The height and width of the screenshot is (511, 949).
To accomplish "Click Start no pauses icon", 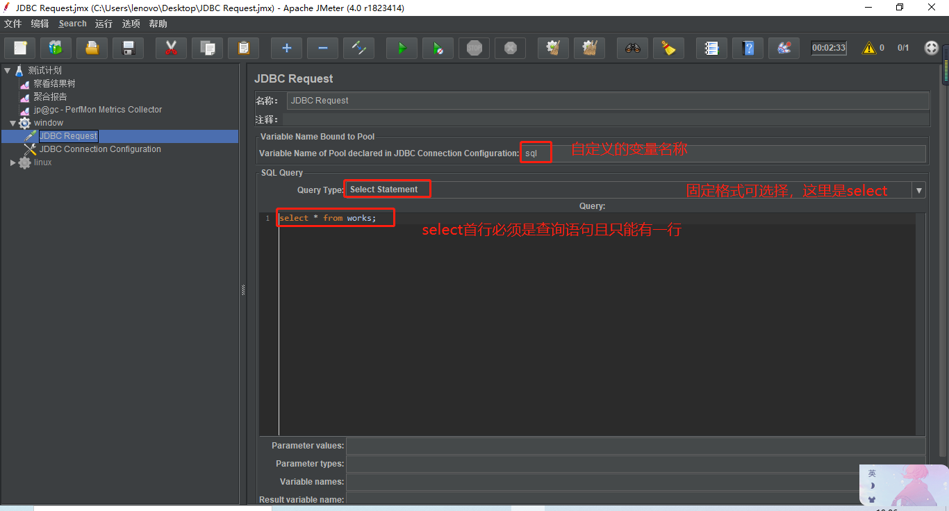I will (x=438, y=48).
